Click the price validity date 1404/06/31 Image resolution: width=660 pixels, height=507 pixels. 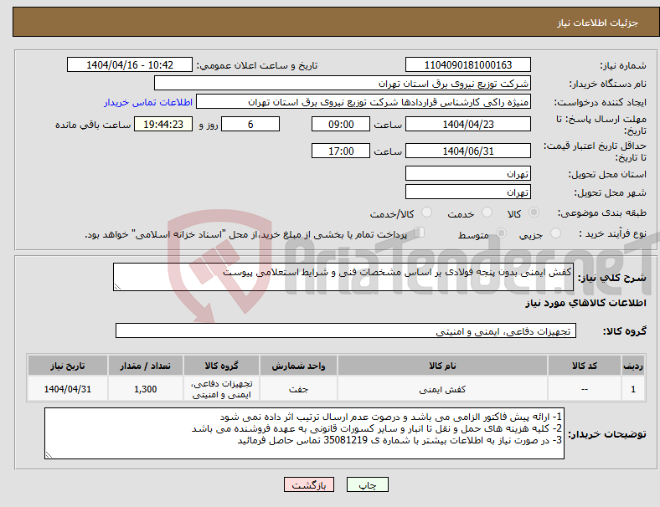coord(467,151)
